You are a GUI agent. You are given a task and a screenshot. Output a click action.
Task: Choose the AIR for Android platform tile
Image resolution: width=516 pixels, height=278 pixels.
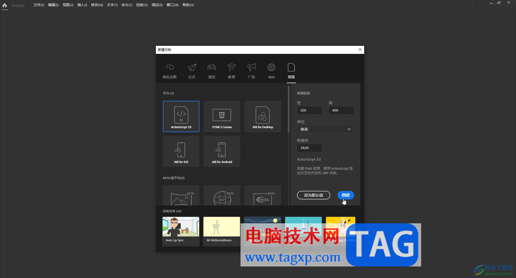(222, 151)
